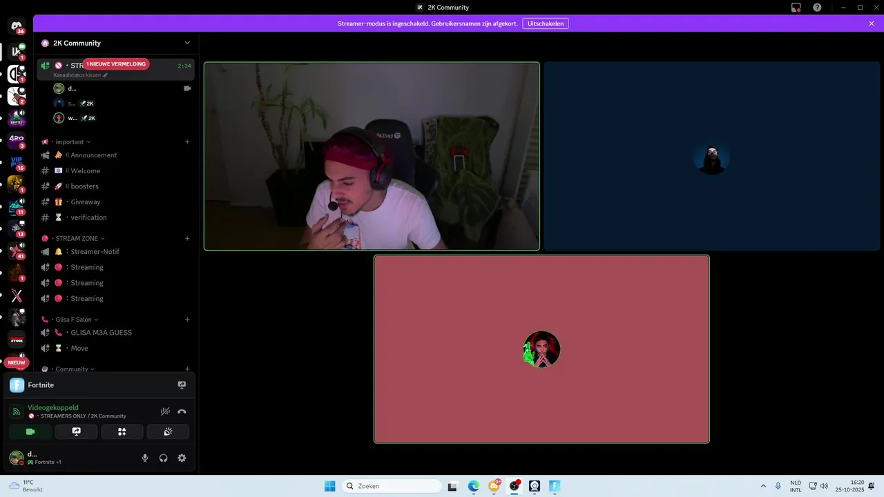The height and width of the screenshot is (497, 884).
Task: Open Direct Messages via the Discord logo
Action: pyautogui.click(x=17, y=26)
